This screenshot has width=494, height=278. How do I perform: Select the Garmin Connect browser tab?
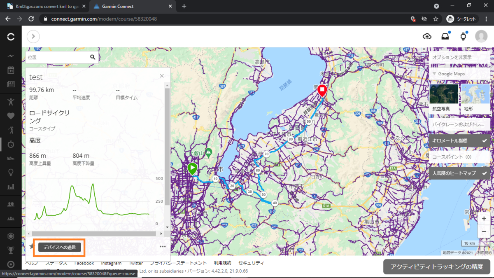pos(132,6)
